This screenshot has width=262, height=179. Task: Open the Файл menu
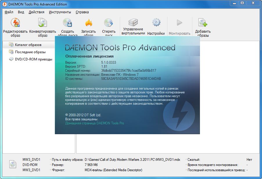pyautogui.click(x=9, y=12)
